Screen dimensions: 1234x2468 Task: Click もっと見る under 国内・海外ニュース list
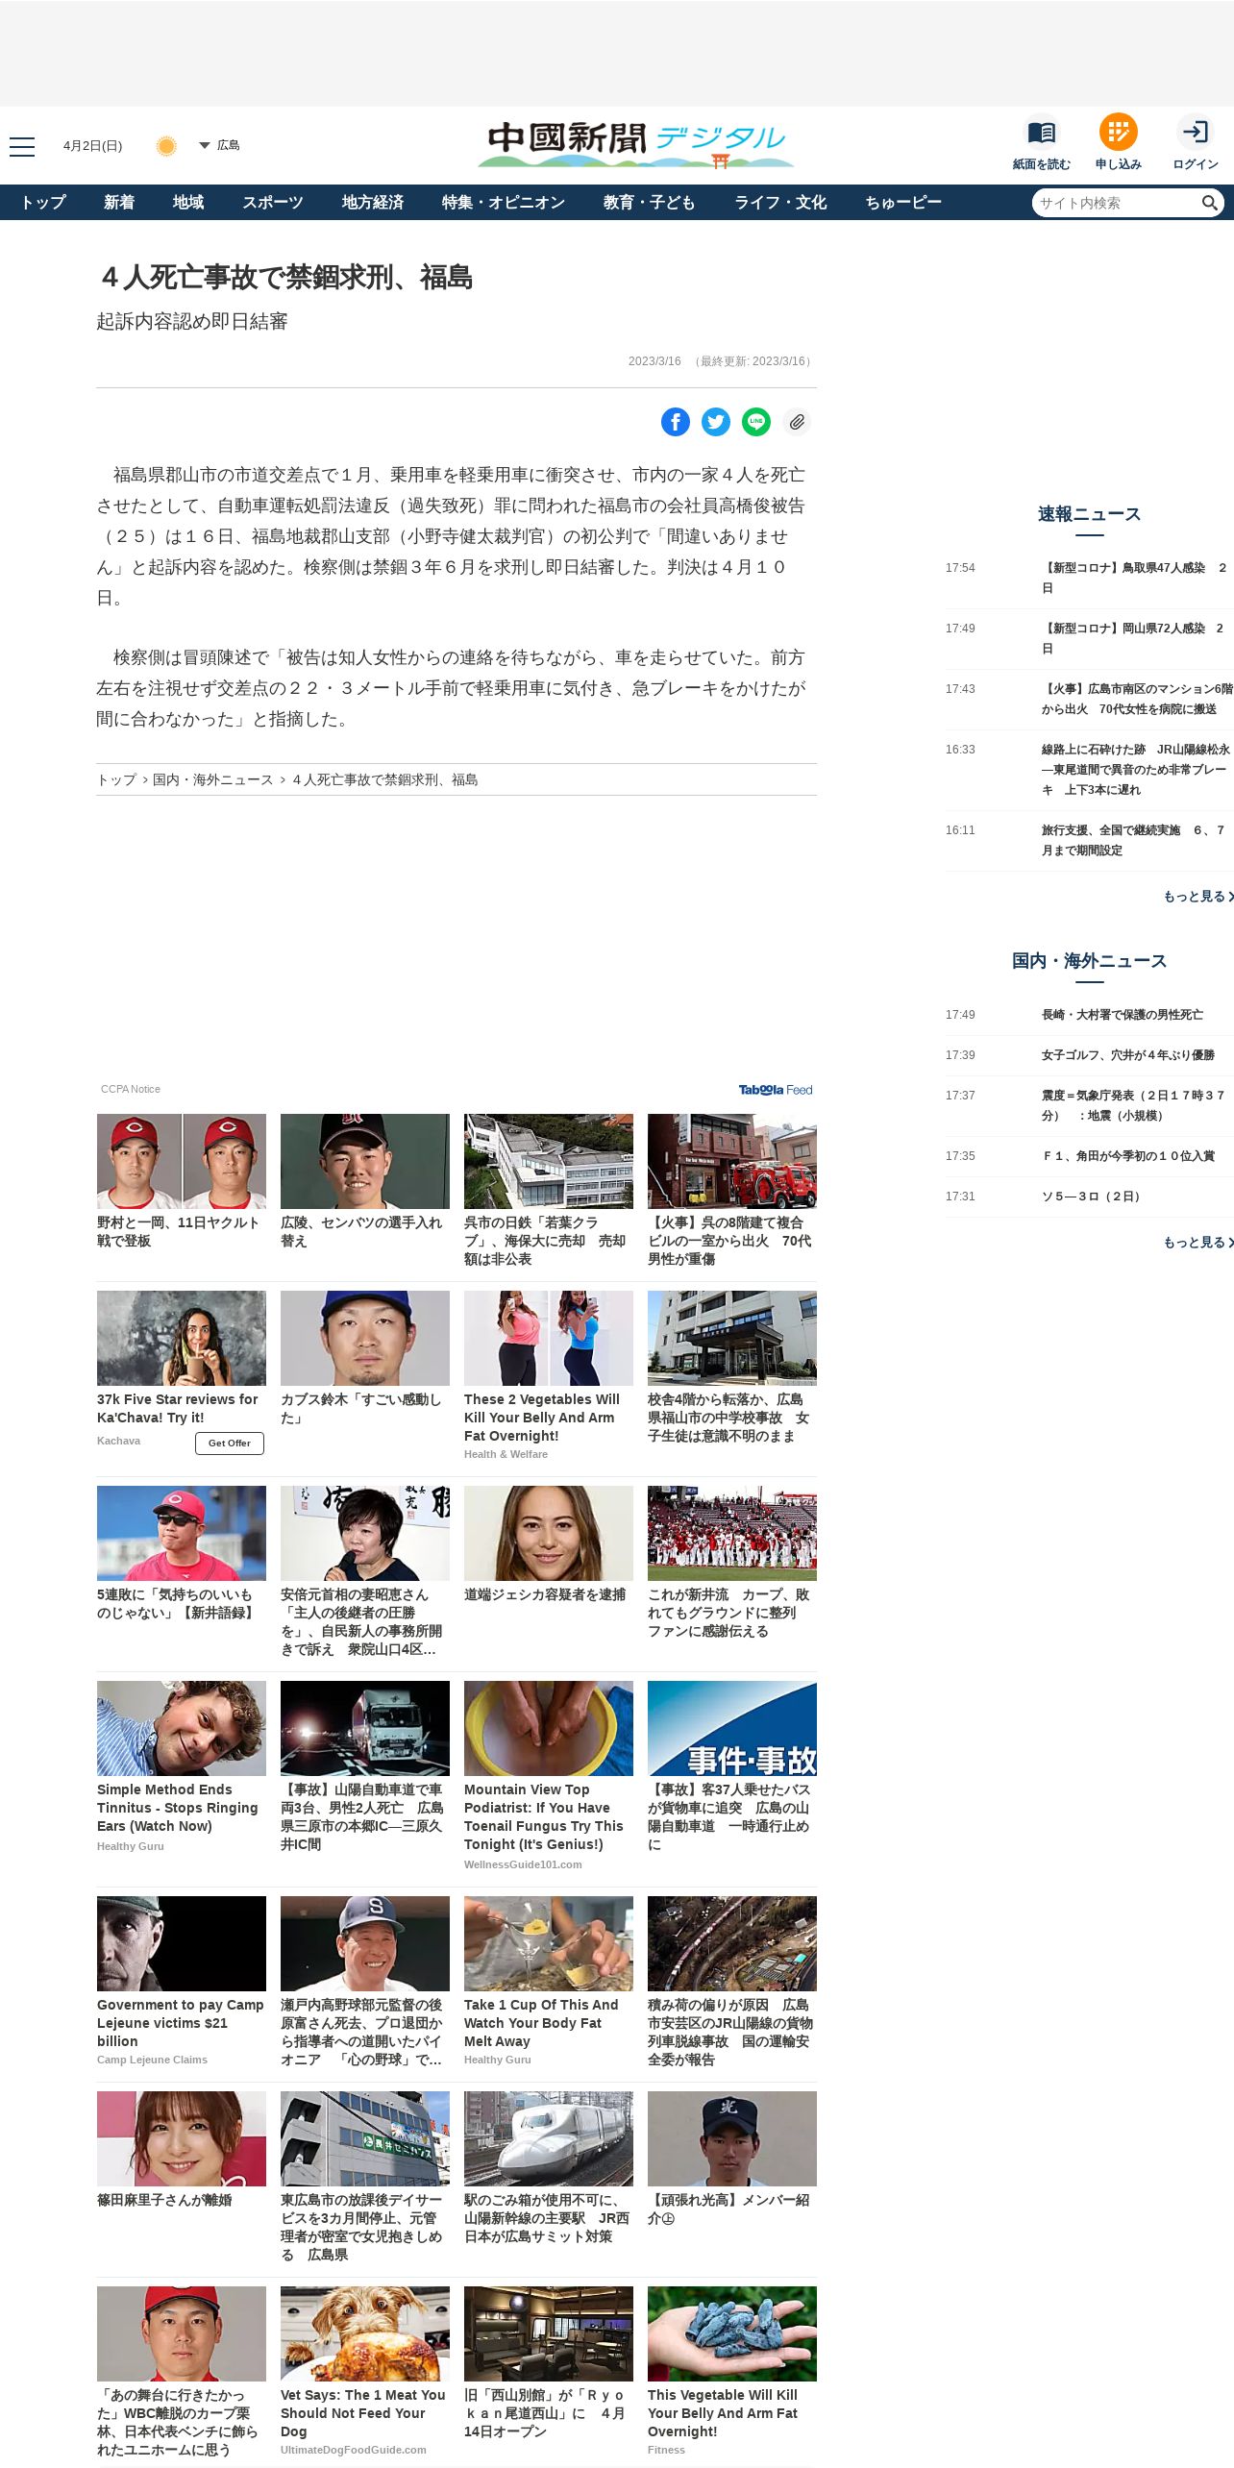[x=1198, y=1242]
